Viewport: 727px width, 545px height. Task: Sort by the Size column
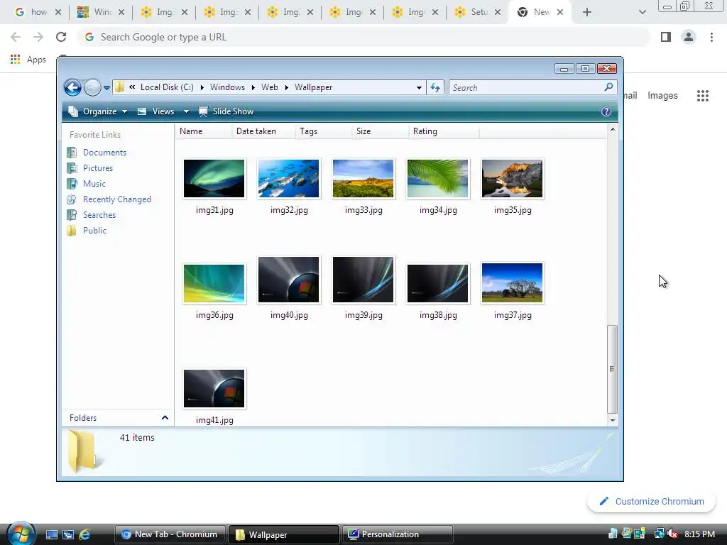(x=381, y=131)
